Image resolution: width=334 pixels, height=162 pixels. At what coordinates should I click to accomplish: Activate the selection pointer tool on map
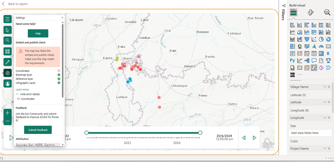(7, 30)
